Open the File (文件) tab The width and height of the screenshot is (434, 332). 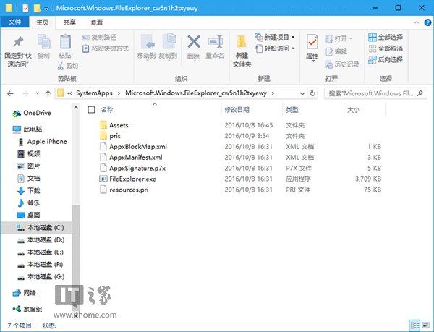click(x=14, y=22)
